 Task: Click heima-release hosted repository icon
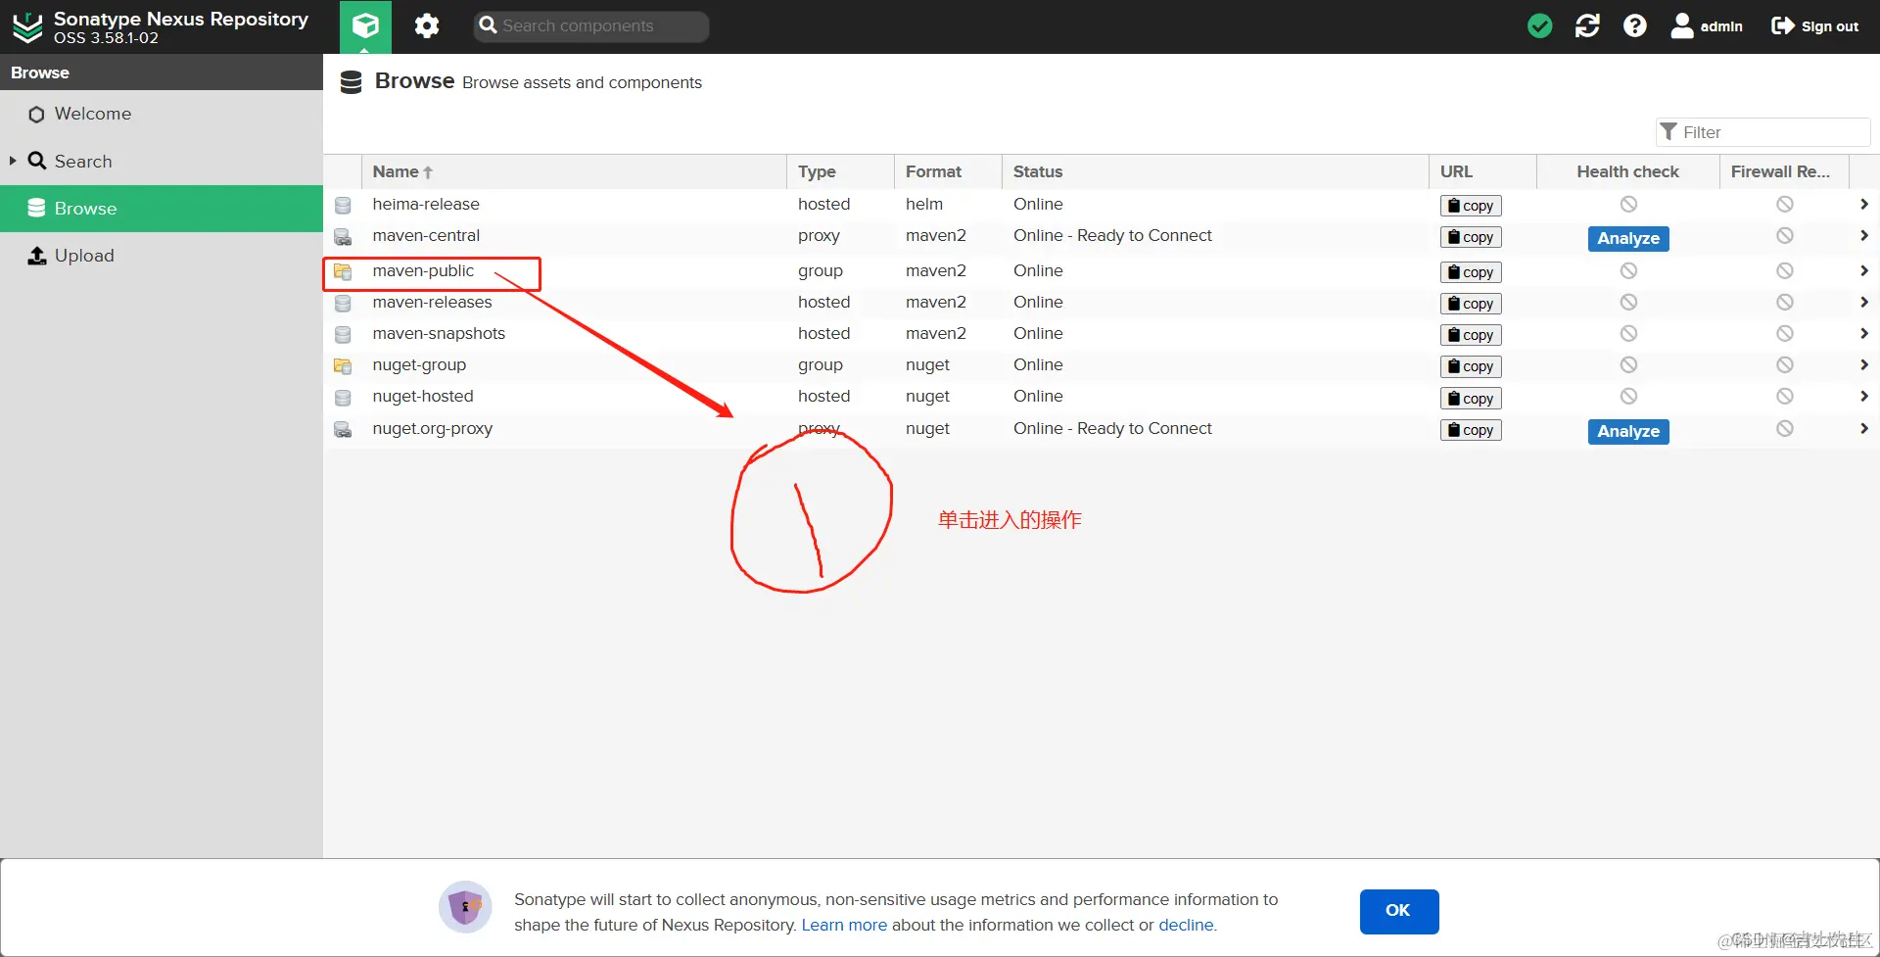[343, 206]
